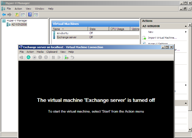Image resolution: width=192 pixels, height=138 pixels.
Task: Click the Ctrl+Alt+Delete icon in VM Connection
Action: (22, 57)
